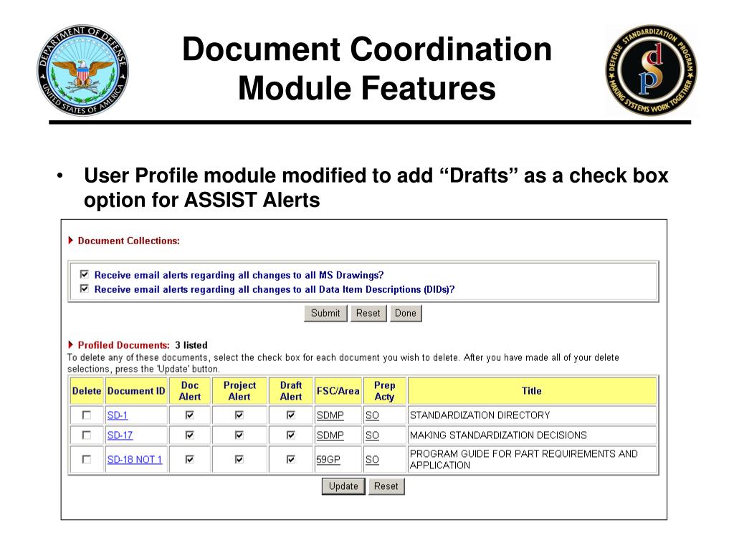This screenshot has width=734, height=550.
Task: Open the SD-1 document link
Action: pos(118,415)
